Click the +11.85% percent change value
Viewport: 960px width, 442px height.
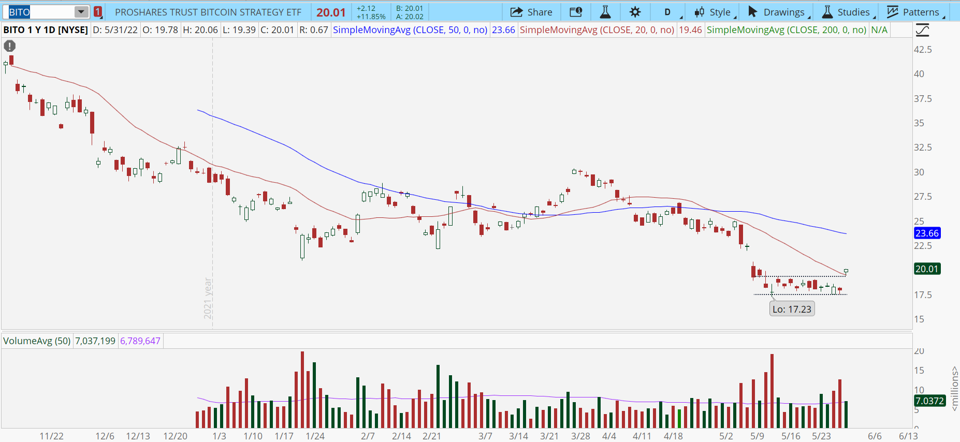pos(371,17)
